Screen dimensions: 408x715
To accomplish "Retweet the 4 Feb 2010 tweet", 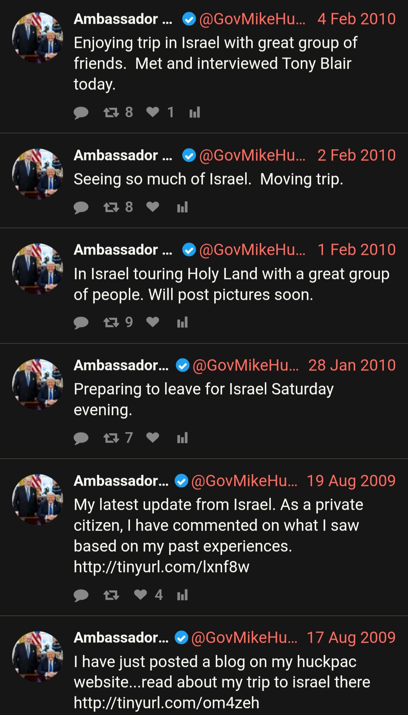I will pyautogui.click(x=111, y=113).
